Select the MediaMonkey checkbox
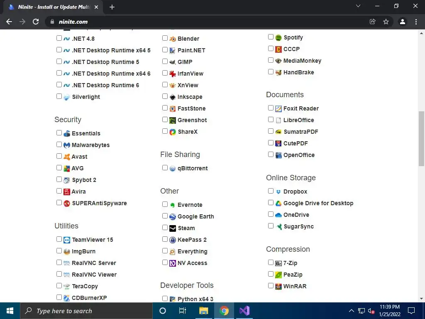425x319 pixels. click(271, 60)
